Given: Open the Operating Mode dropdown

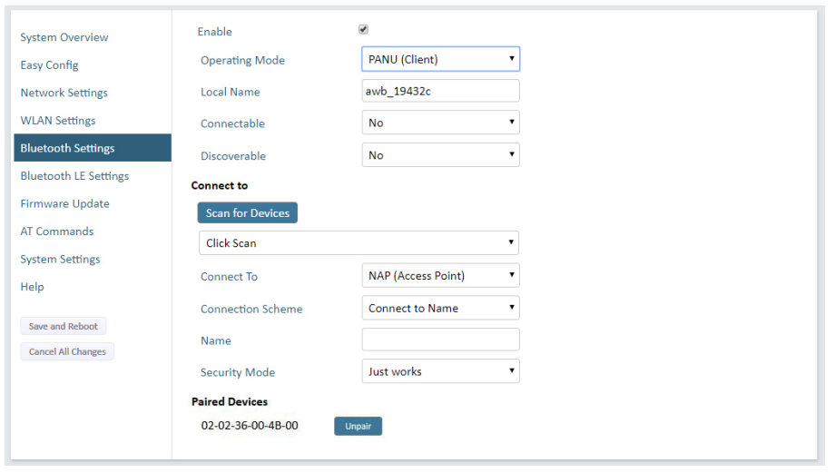Looking at the screenshot, I should (x=440, y=59).
